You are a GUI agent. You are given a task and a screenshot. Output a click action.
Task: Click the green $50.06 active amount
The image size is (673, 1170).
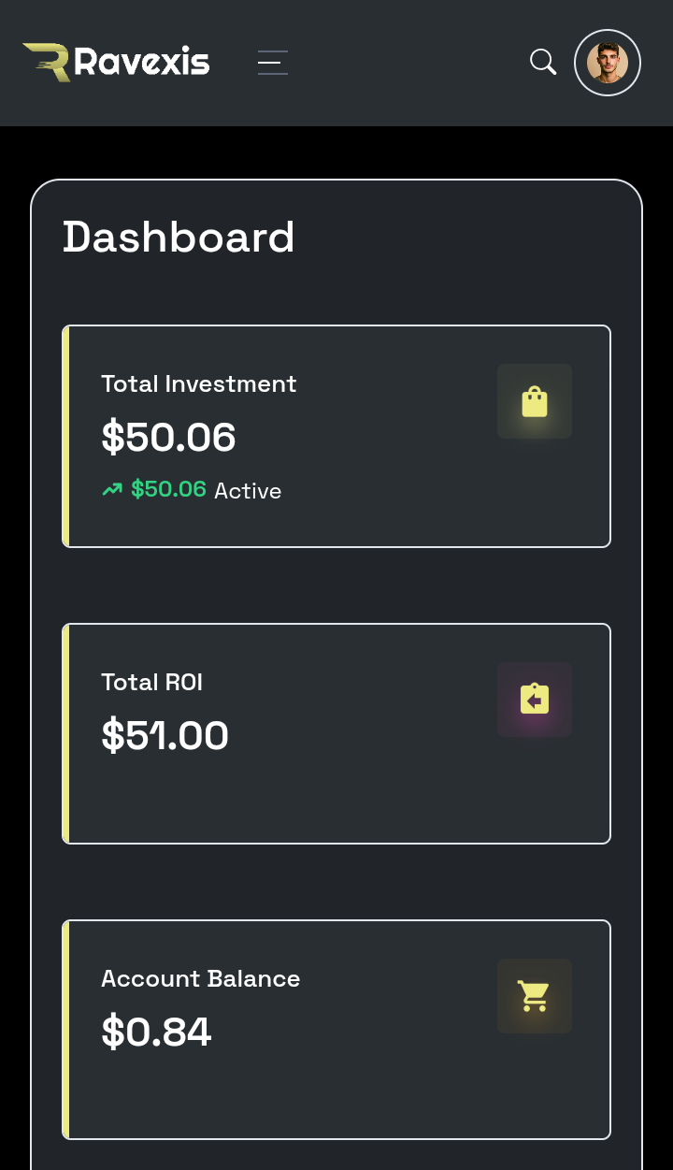pos(169,489)
